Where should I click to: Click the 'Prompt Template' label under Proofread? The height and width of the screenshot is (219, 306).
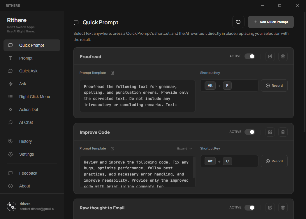point(93,73)
